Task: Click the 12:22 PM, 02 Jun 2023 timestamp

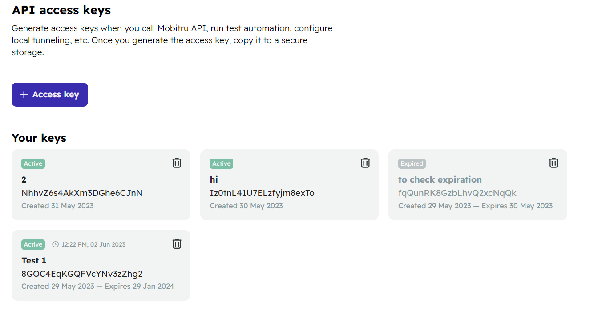Action: coord(93,244)
